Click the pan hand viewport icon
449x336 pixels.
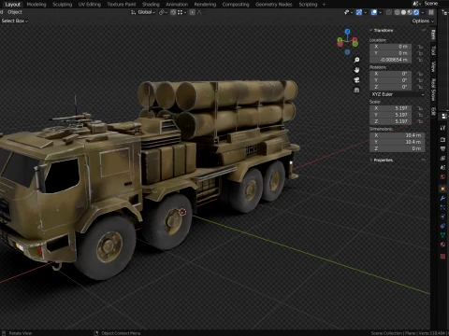point(356,70)
